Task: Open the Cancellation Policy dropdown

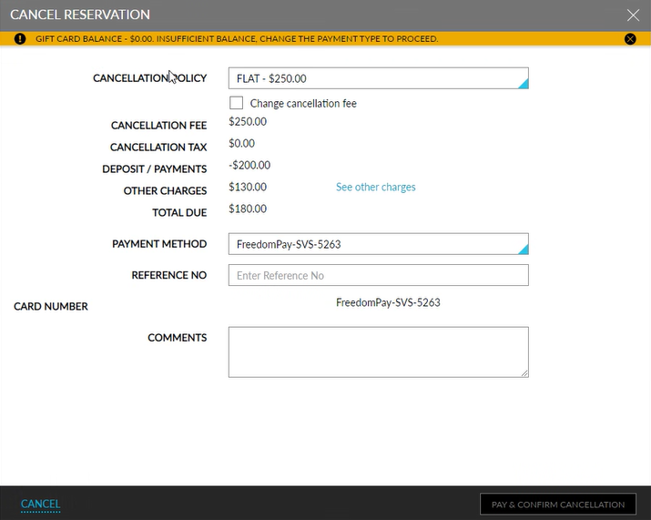Action: point(378,78)
